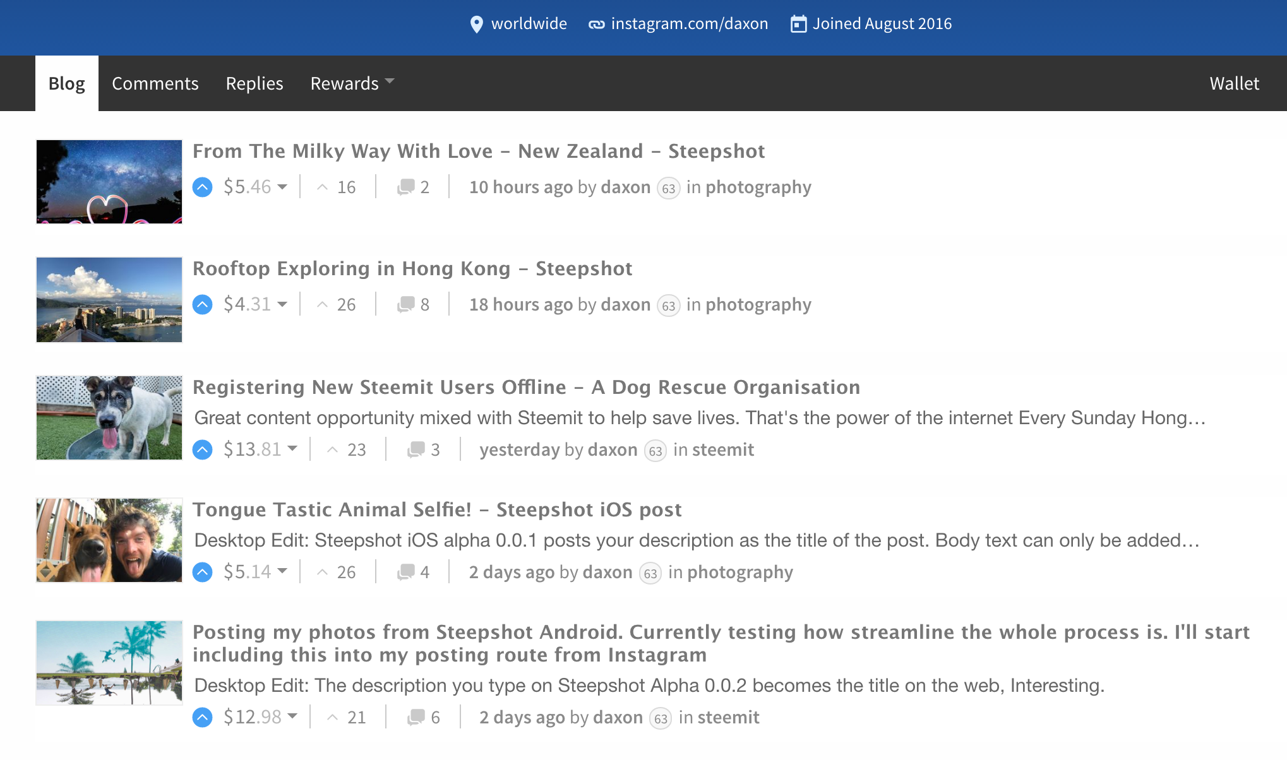Show the 23 voters on Dog Rescue post
Viewport: 1287px width, 760px height.
[347, 450]
